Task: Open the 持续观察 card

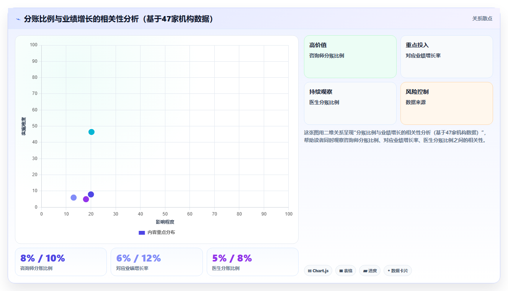Action: (350, 103)
